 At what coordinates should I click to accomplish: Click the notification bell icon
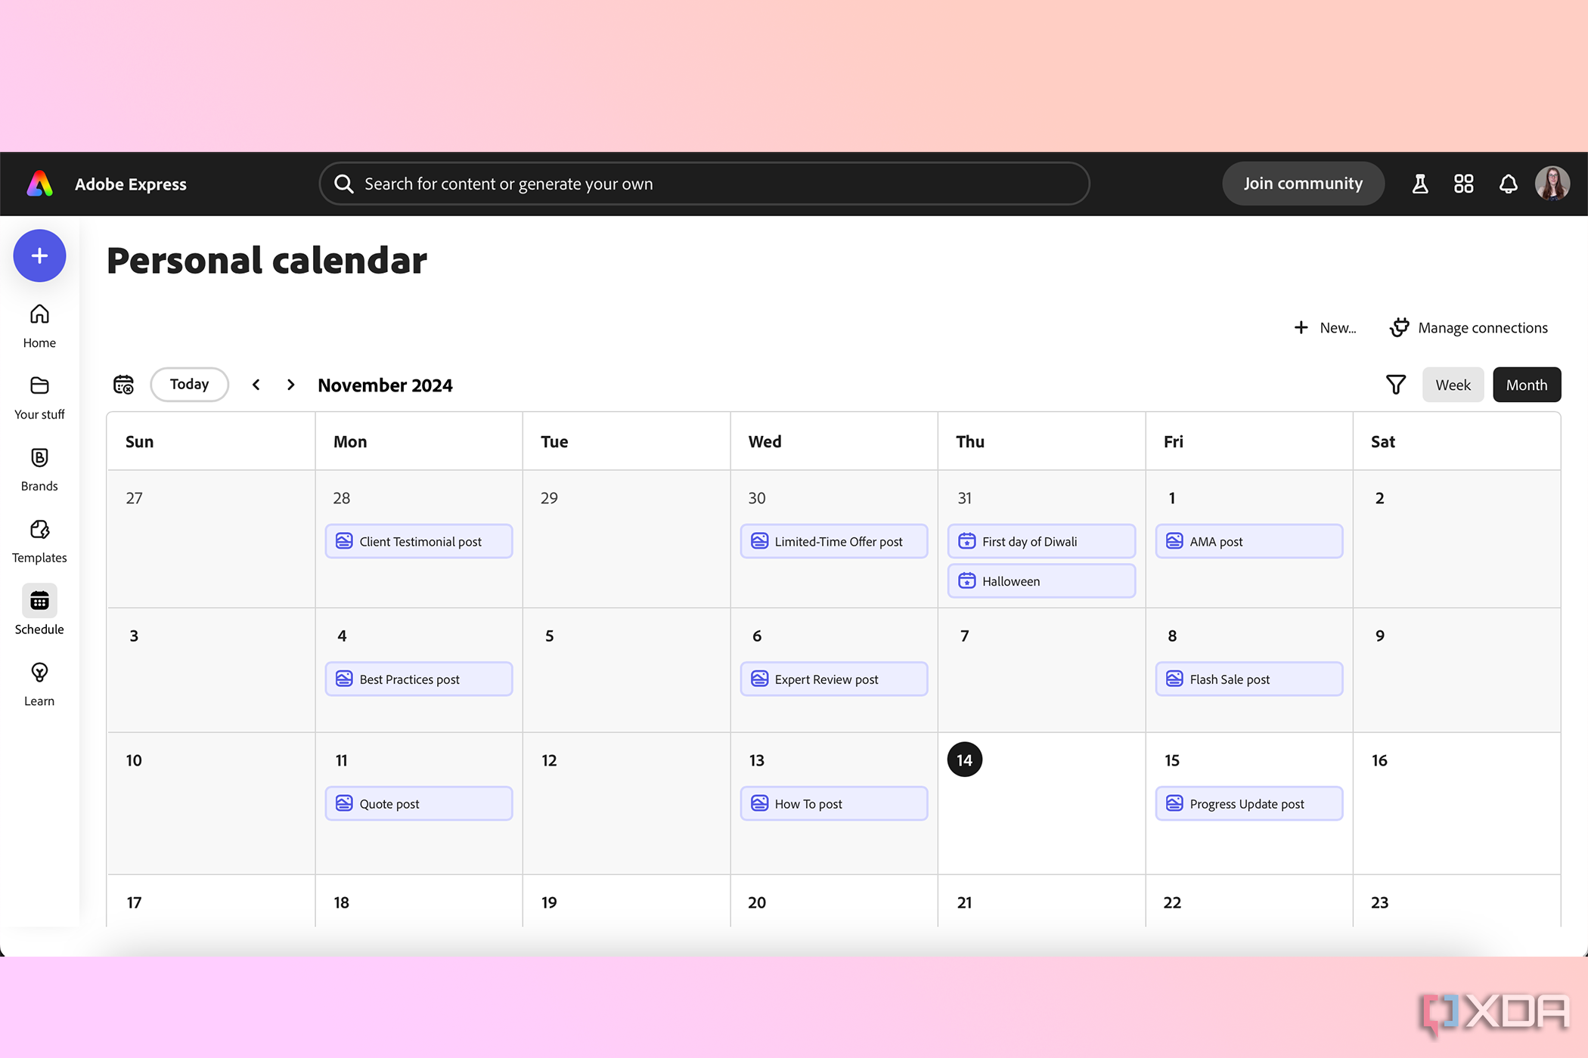(1510, 183)
